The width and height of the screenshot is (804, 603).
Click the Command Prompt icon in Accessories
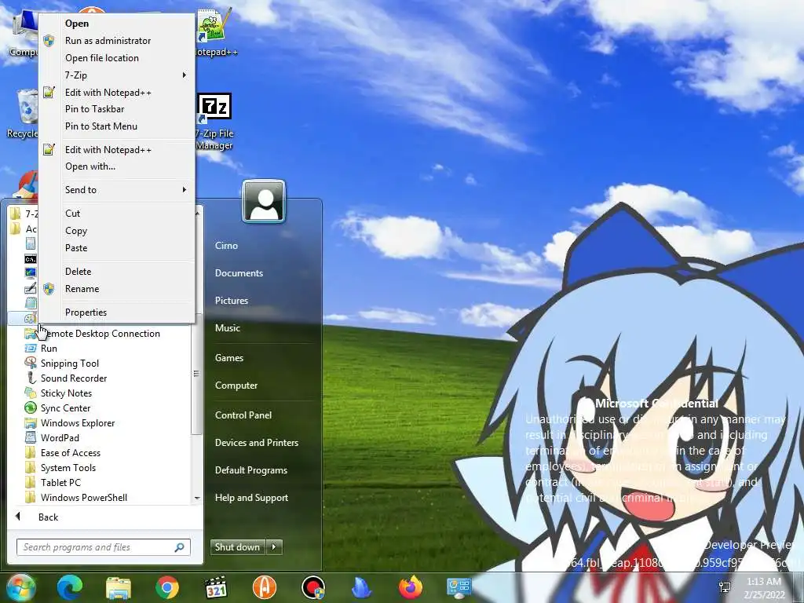31,258
